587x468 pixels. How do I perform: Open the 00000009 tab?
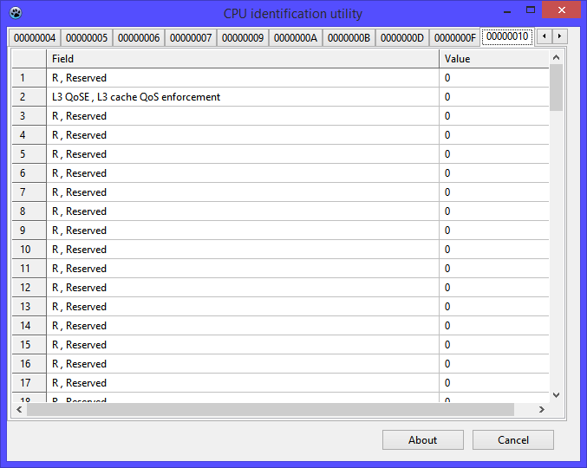(x=243, y=38)
